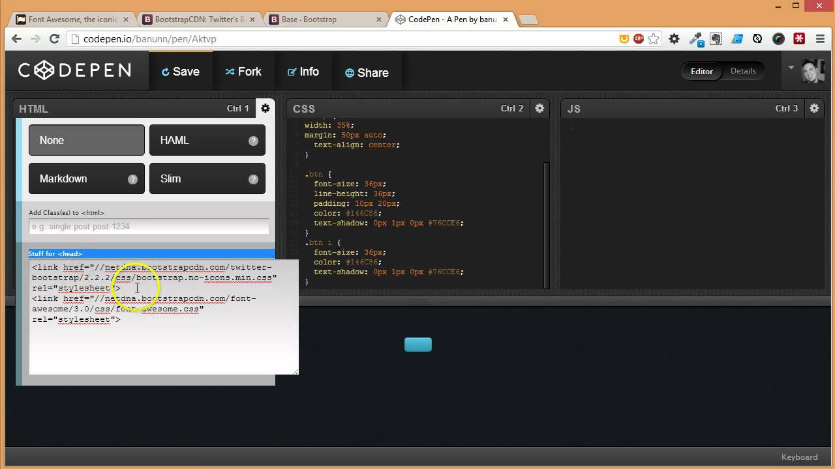
Task: Save the pen
Action: 181,72
